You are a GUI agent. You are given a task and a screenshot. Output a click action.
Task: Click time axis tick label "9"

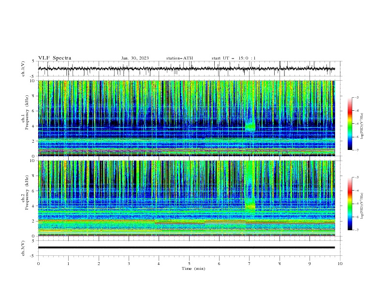click(x=309, y=264)
